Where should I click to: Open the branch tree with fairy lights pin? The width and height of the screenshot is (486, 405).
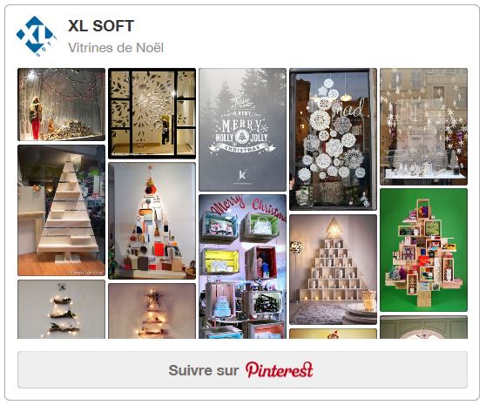click(61, 309)
